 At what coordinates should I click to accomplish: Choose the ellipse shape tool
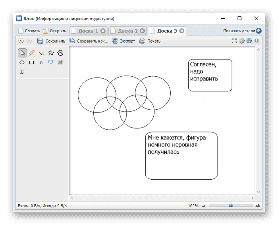pos(22,62)
